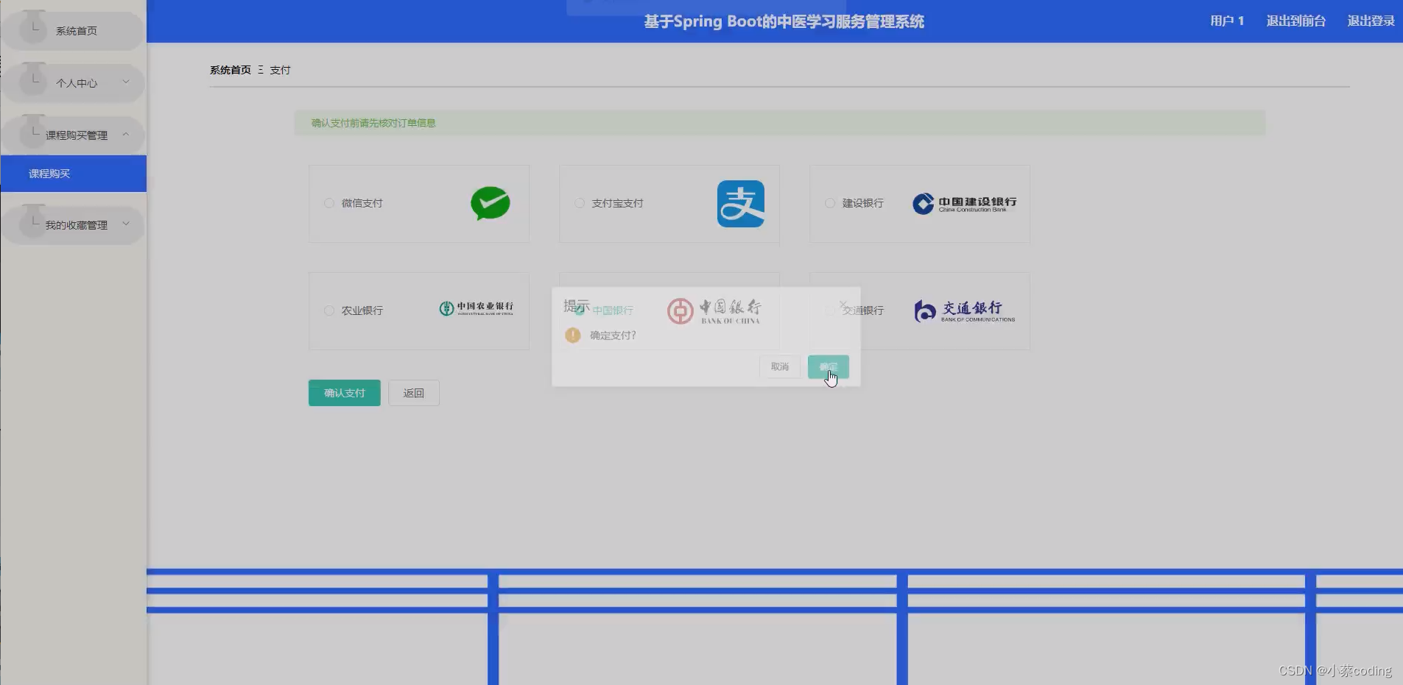Click the 确定支付? dialog message

click(613, 336)
